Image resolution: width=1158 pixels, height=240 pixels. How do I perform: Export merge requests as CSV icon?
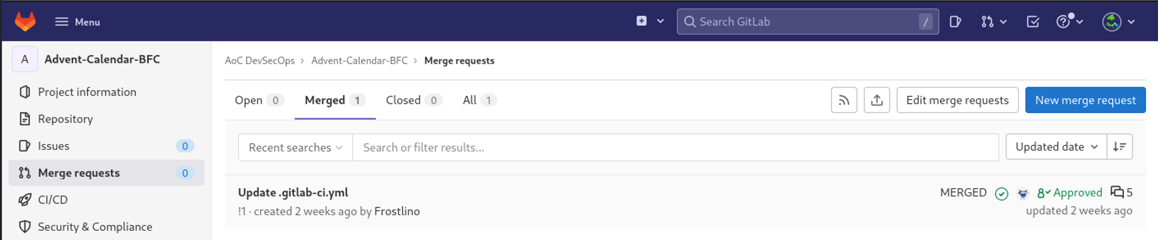(877, 100)
